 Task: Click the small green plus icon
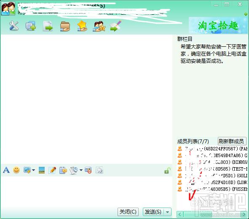[x=246, y=14]
